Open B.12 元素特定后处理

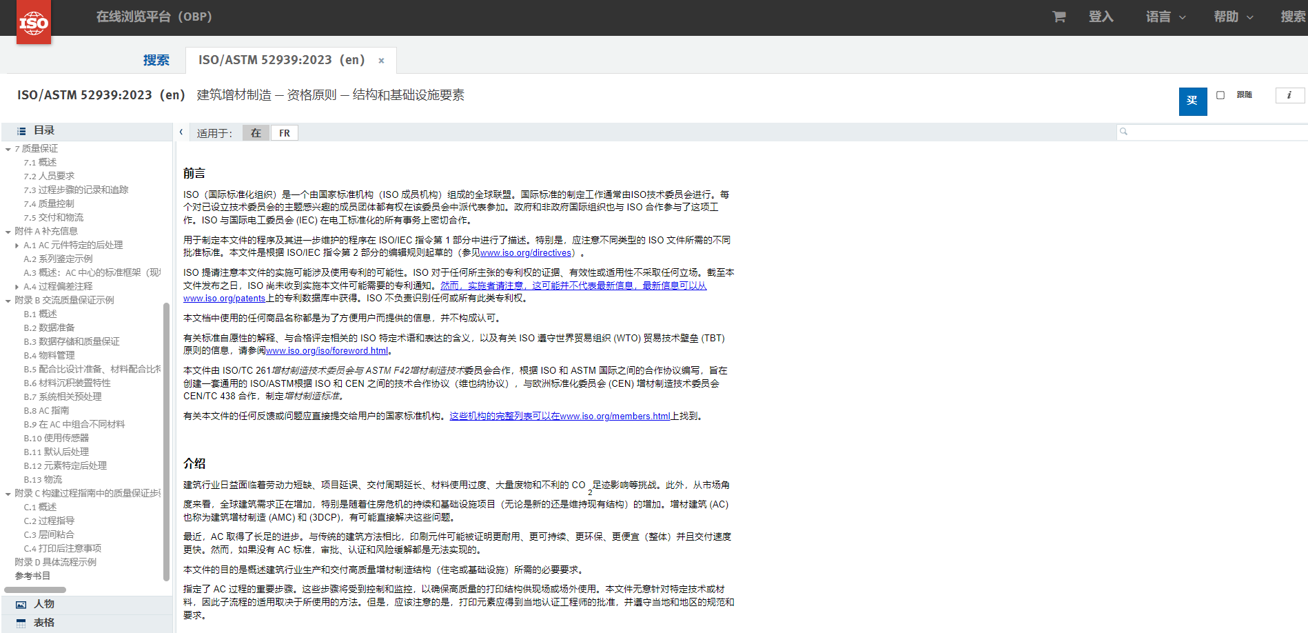[x=65, y=466]
